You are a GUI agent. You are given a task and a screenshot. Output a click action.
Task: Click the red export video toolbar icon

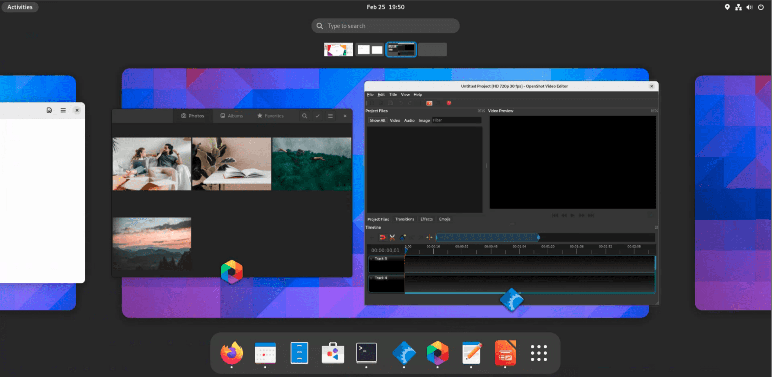click(x=449, y=103)
